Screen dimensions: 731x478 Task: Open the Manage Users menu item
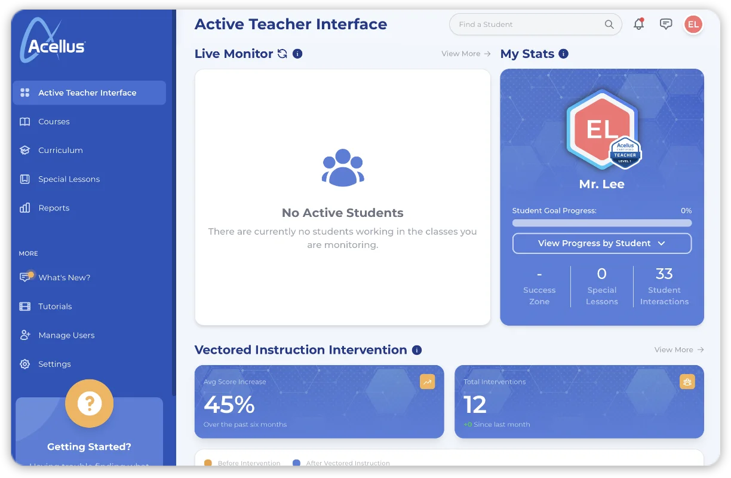(x=89, y=335)
